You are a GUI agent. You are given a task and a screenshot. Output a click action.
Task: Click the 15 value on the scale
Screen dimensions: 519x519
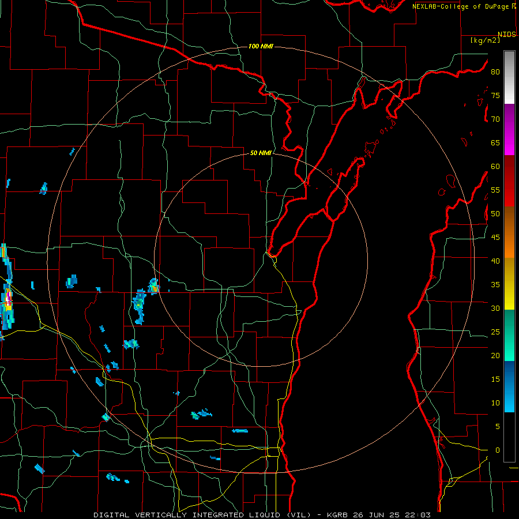[495, 379]
